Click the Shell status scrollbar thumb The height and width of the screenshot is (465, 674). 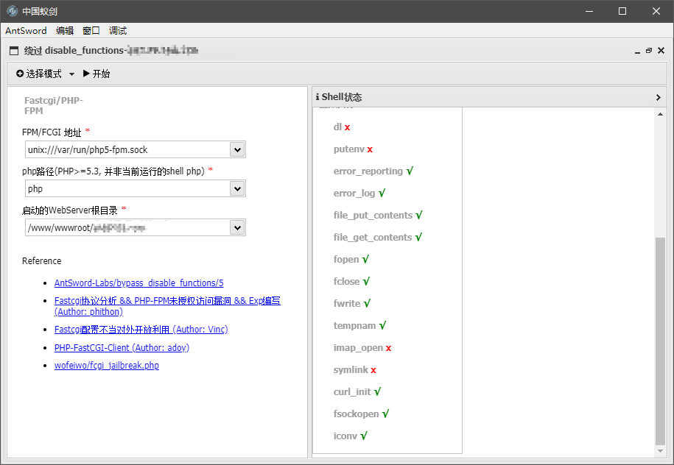coord(660,341)
